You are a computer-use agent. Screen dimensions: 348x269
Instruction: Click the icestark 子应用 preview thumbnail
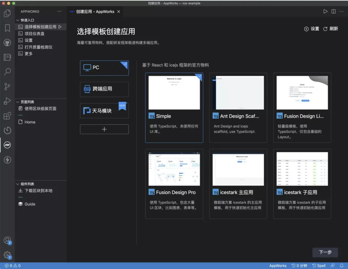pos(302,169)
